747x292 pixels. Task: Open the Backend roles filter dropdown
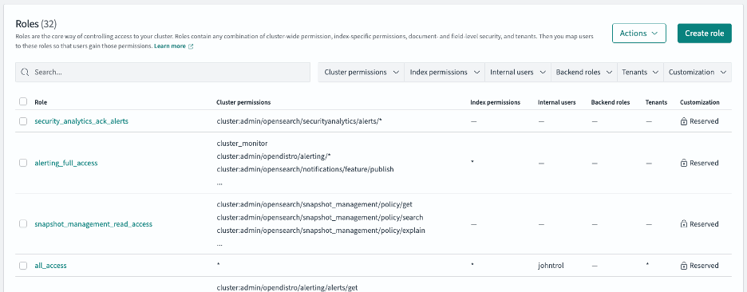pyautogui.click(x=584, y=73)
